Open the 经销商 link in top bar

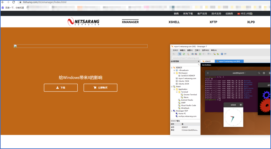(229, 14)
